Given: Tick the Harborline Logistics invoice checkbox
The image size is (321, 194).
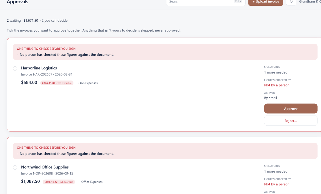Looking at the screenshot, I should pos(15,68).
